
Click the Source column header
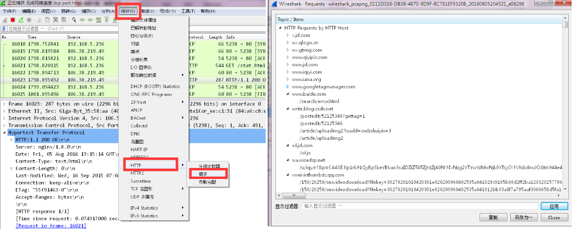point(74,37)
